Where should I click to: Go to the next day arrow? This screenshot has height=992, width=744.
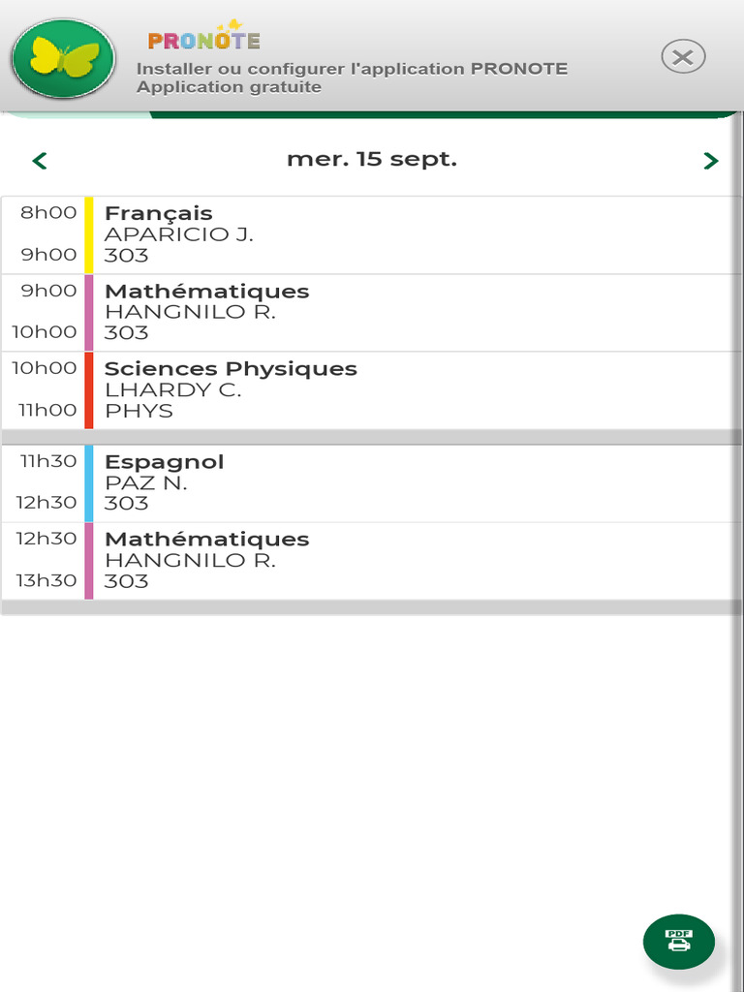coord(711,161)
